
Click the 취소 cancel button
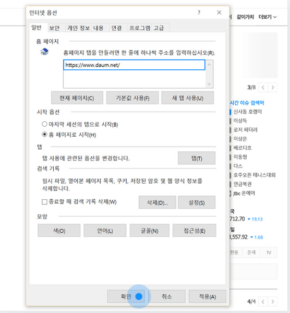(167, 296)
